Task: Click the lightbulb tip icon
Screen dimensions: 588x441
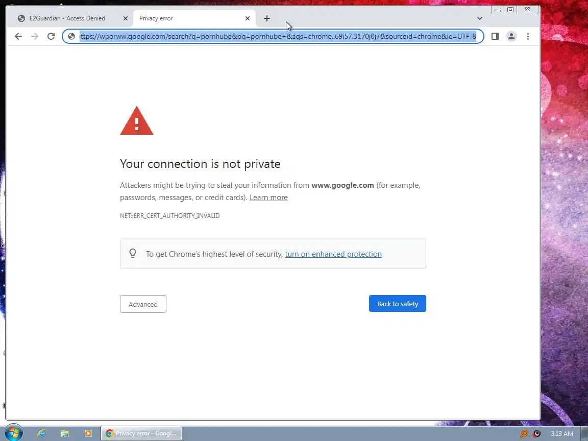Action: 132,253
